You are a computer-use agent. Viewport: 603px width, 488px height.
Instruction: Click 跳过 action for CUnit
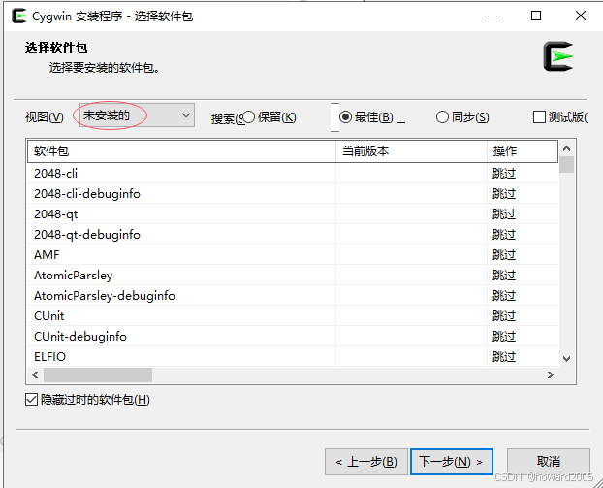tap(504, 316)
